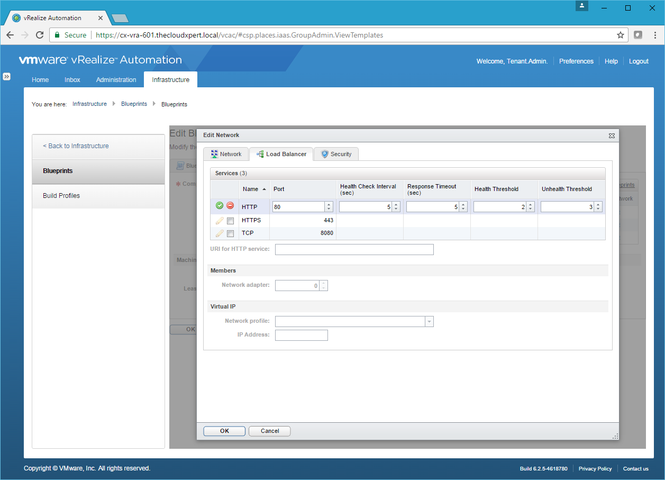This screenshot has height=480, width=665.
Task: Click the green save icon in HTTP row
Action: point(220,206)
